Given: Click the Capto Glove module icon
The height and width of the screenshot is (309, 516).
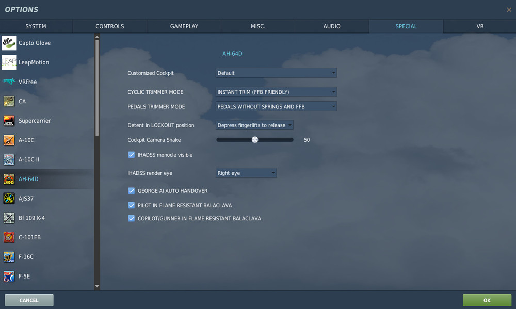Looking at the screenshot, I should pos(9,43).
